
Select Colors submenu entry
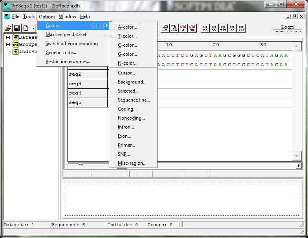point(73,25)
